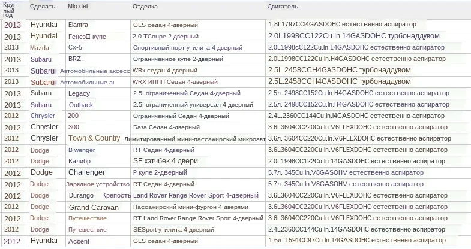This screenshot has height=249, width=471.
Task: Select the 'Генез купе' model cell
Action: (x=87, y=37)
